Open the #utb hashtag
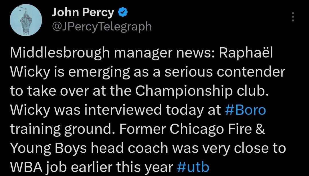 point(193,167)
